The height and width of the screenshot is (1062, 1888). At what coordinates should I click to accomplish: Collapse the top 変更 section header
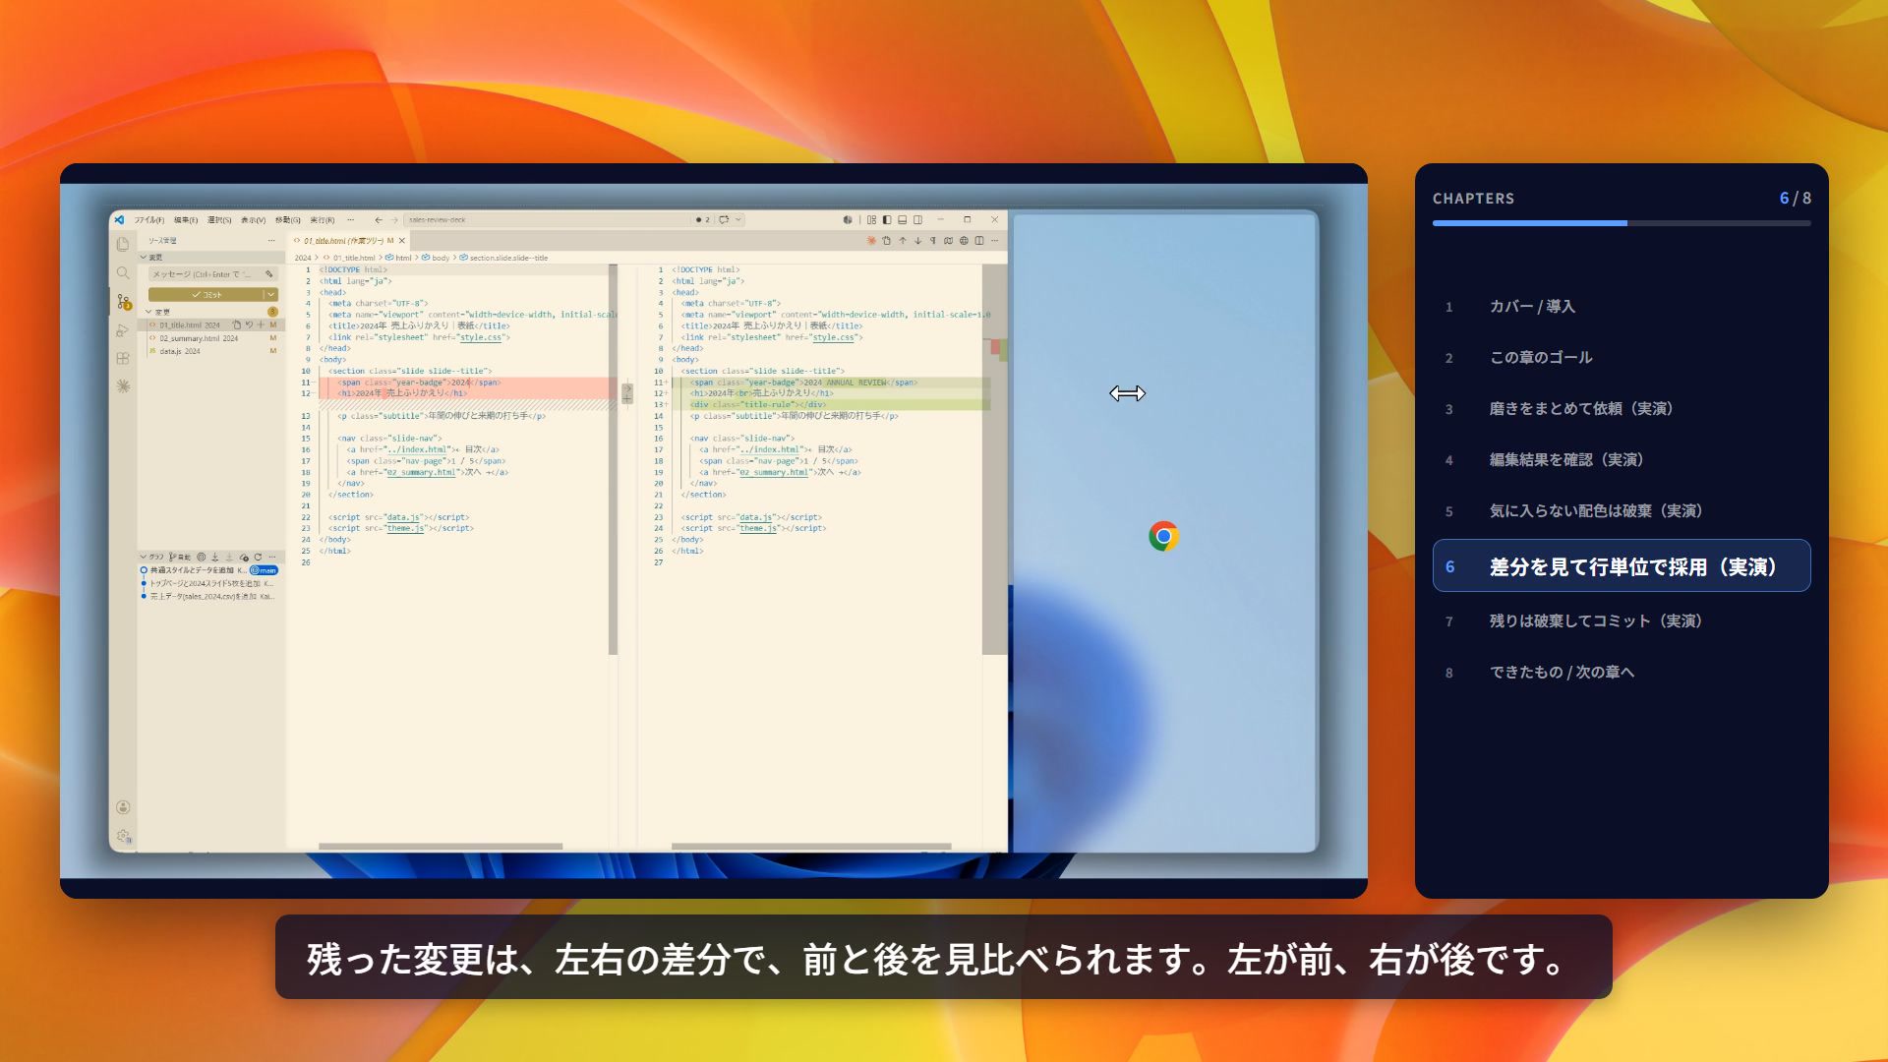[x=211, y=258]
